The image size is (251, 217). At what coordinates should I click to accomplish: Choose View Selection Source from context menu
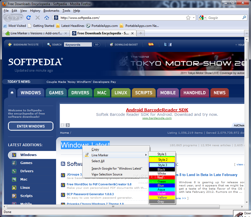[x=116, y=174]
